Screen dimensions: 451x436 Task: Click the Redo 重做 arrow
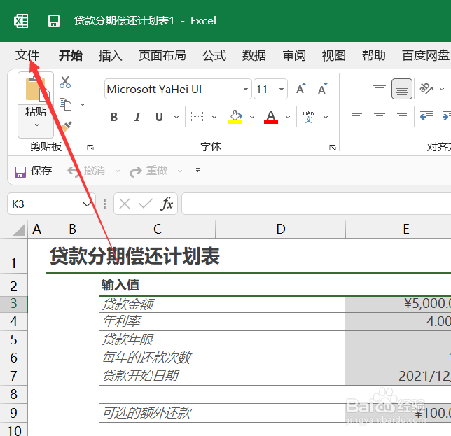tap(135, 171)
